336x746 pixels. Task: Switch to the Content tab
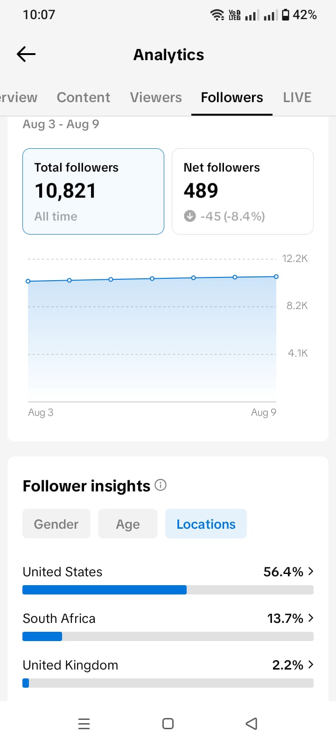[x=84, y=97]
